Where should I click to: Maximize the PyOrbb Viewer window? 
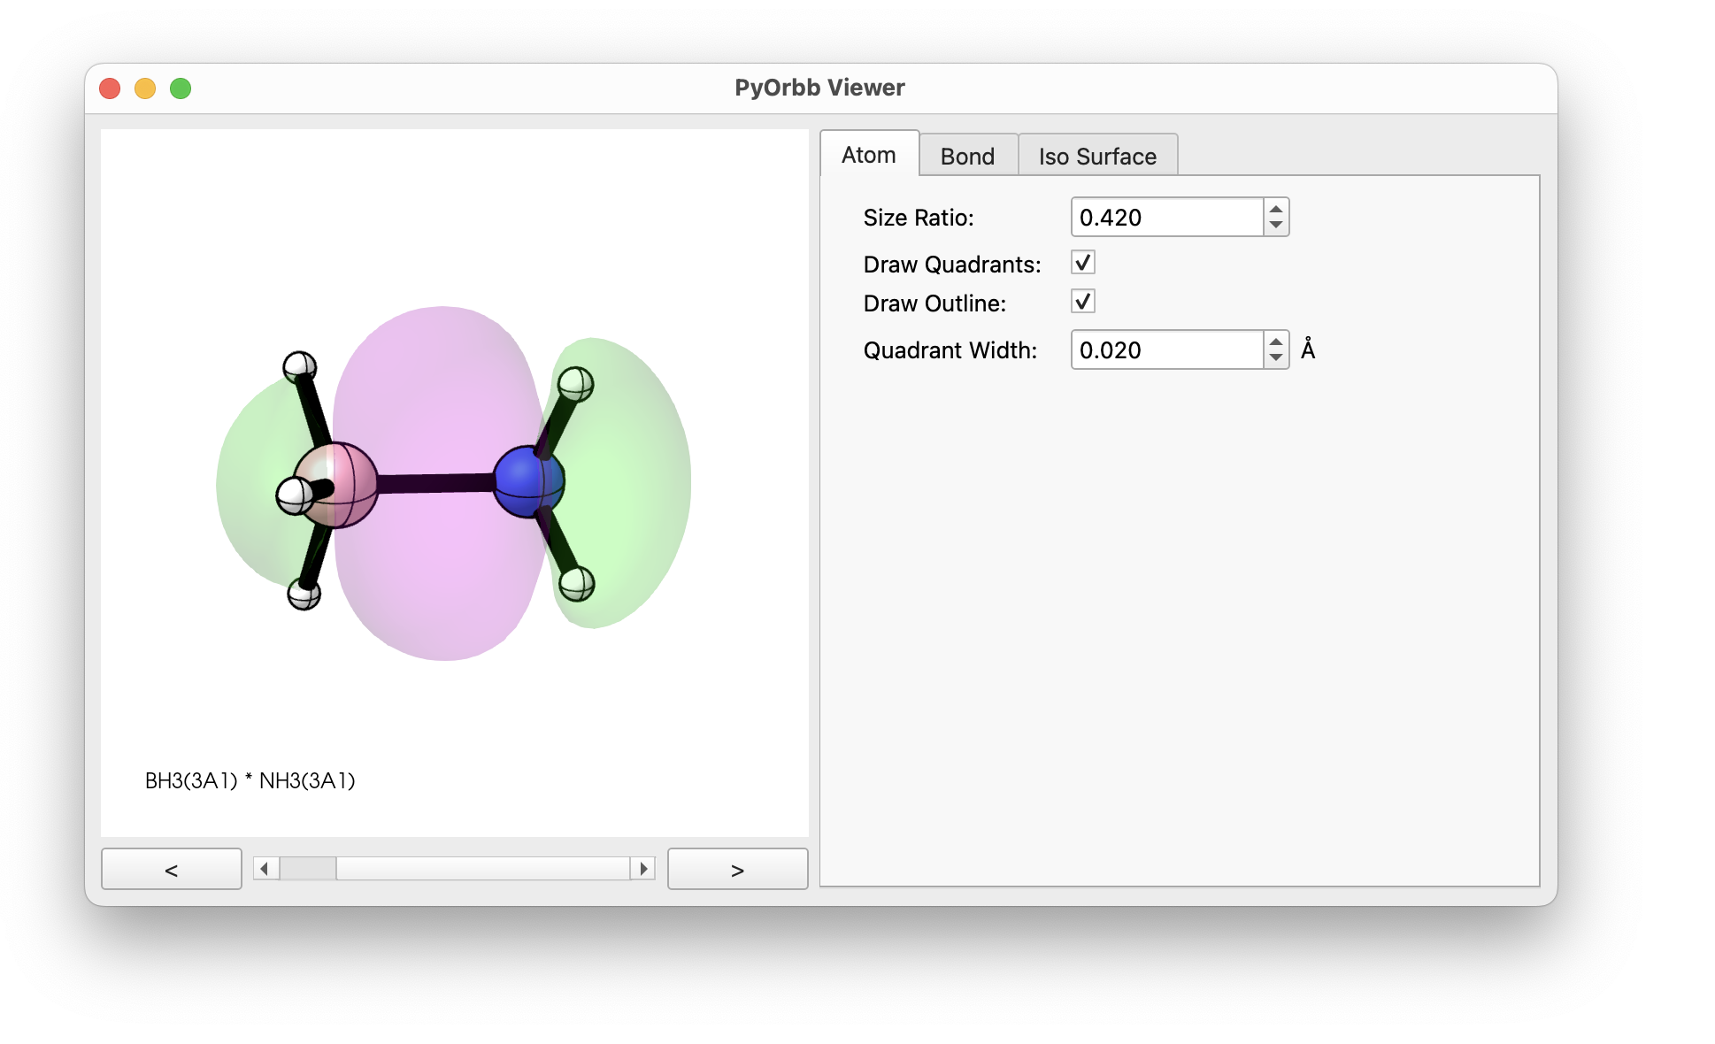point(181,88)
